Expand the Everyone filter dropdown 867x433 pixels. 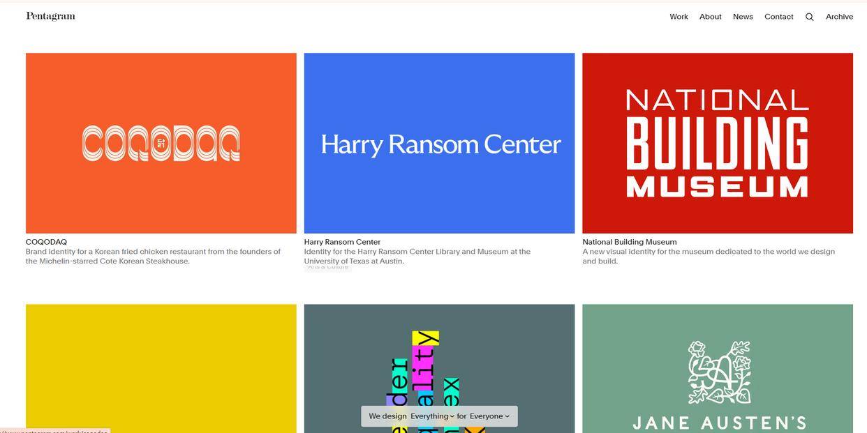tap(489, 416)
